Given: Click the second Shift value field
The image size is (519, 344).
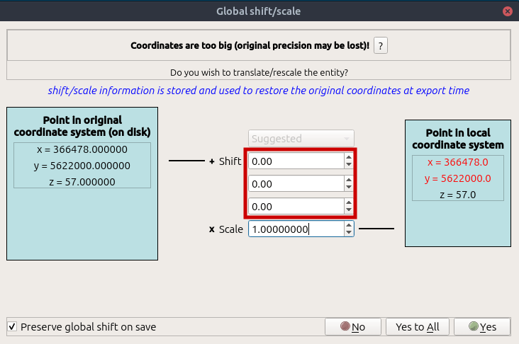Looking at the screenshot, I should [x=295, y=184].
